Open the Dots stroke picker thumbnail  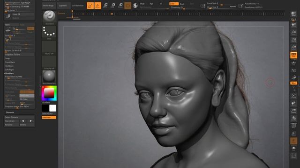click(49, 33)
